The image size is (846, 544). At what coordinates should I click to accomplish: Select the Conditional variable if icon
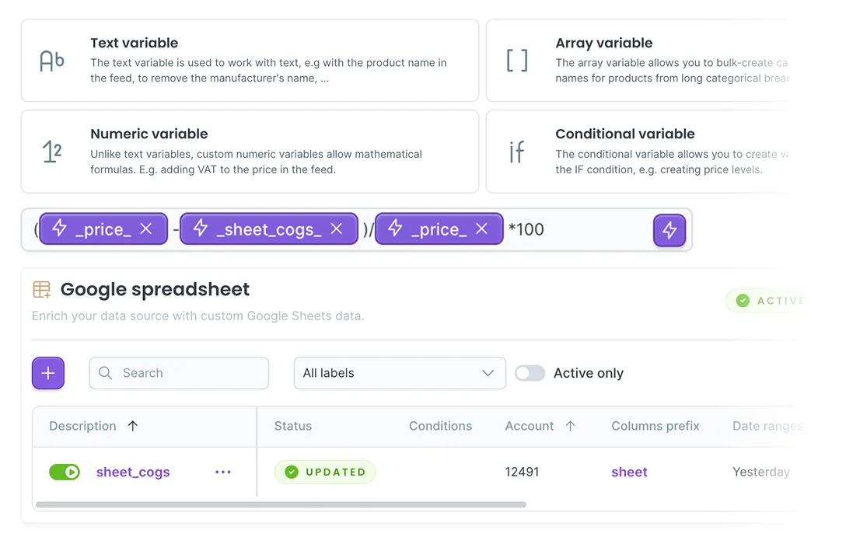[x=516, y=152]
